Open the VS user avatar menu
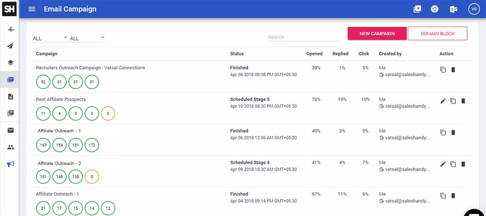The height and width of the screenshot is (216, 486). (x=474, y=9)
